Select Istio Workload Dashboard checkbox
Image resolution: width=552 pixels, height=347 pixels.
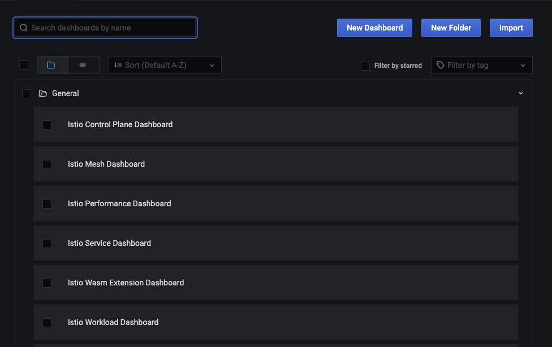[47, 323]
